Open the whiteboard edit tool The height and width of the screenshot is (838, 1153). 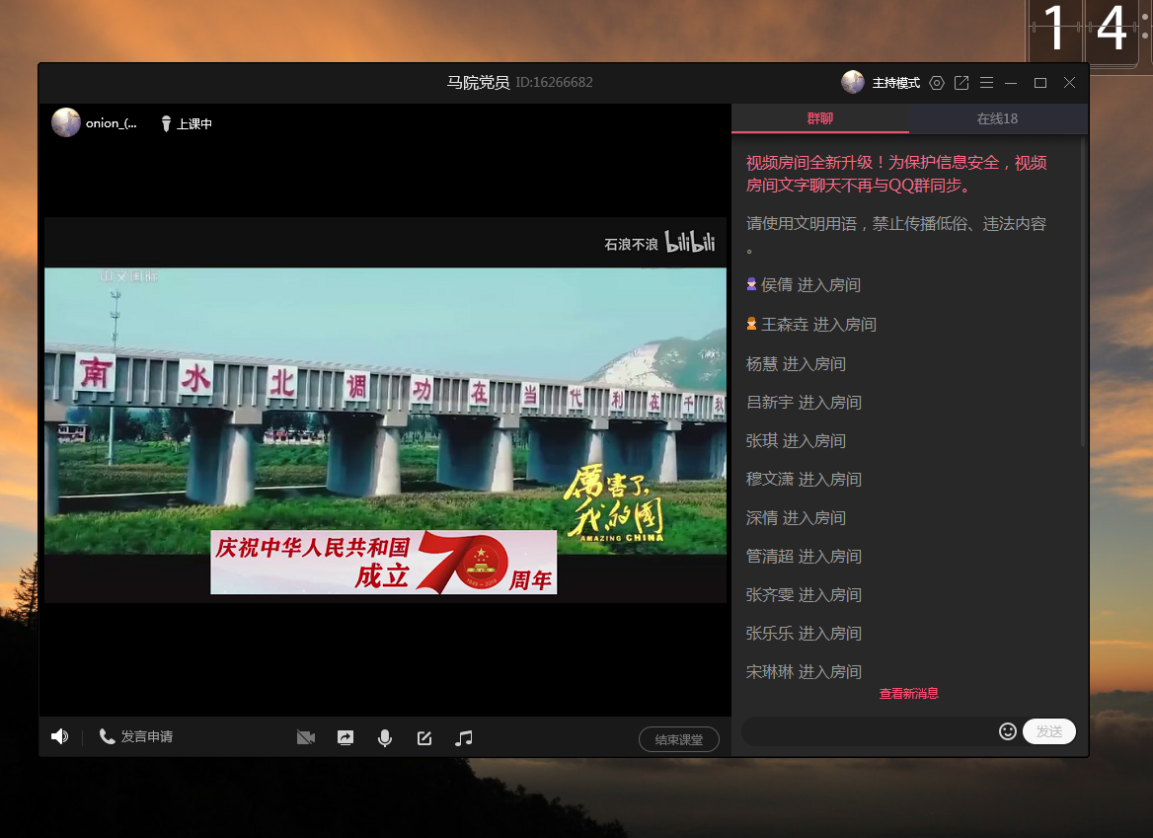click(424, 737)
